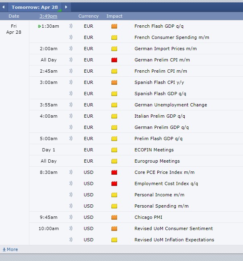Open the Tomorrow: Apr 28 date selector
The image size is (243, 261).
click(35, 7)
